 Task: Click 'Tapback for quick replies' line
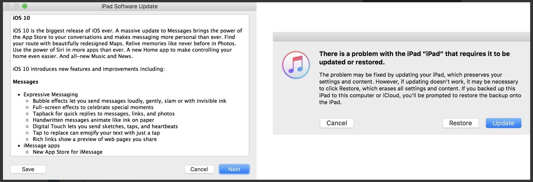[104, 114]
